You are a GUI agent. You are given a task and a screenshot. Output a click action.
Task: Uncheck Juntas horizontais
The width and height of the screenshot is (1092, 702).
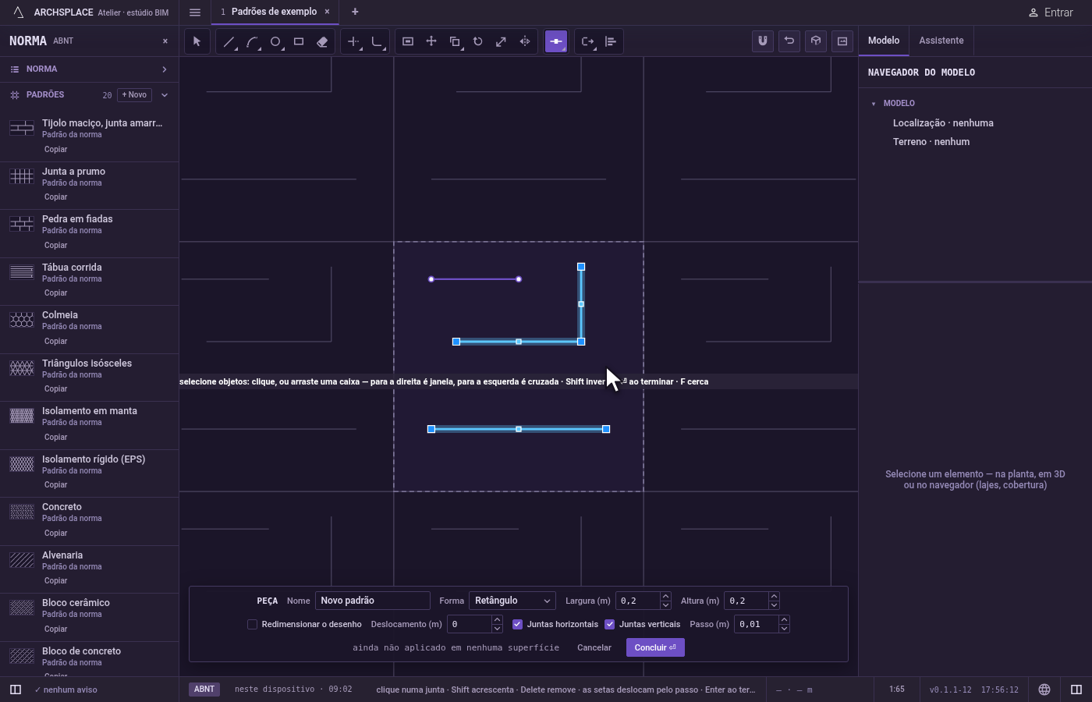[x=517, y=624]
